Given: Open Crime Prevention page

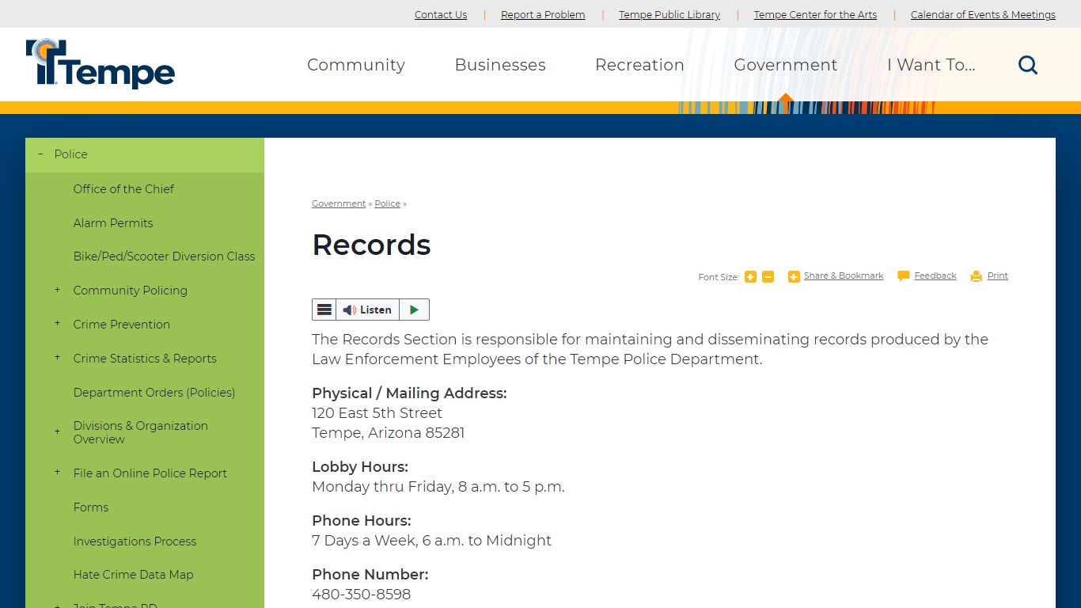Looking at the screenshot, I should coord(122,324).
